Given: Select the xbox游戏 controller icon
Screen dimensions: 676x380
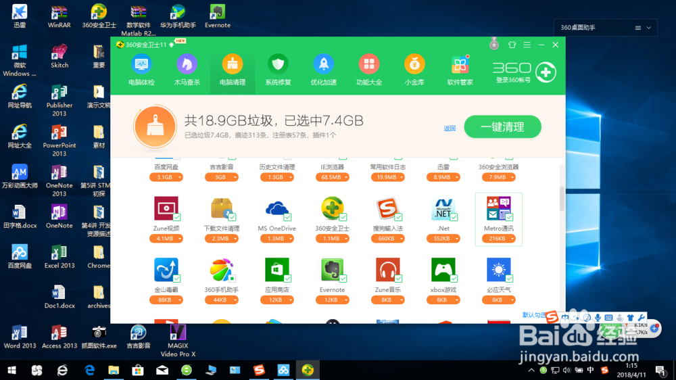Looking at the screenshot, I should pyautogui.click(x=443, y=270).
